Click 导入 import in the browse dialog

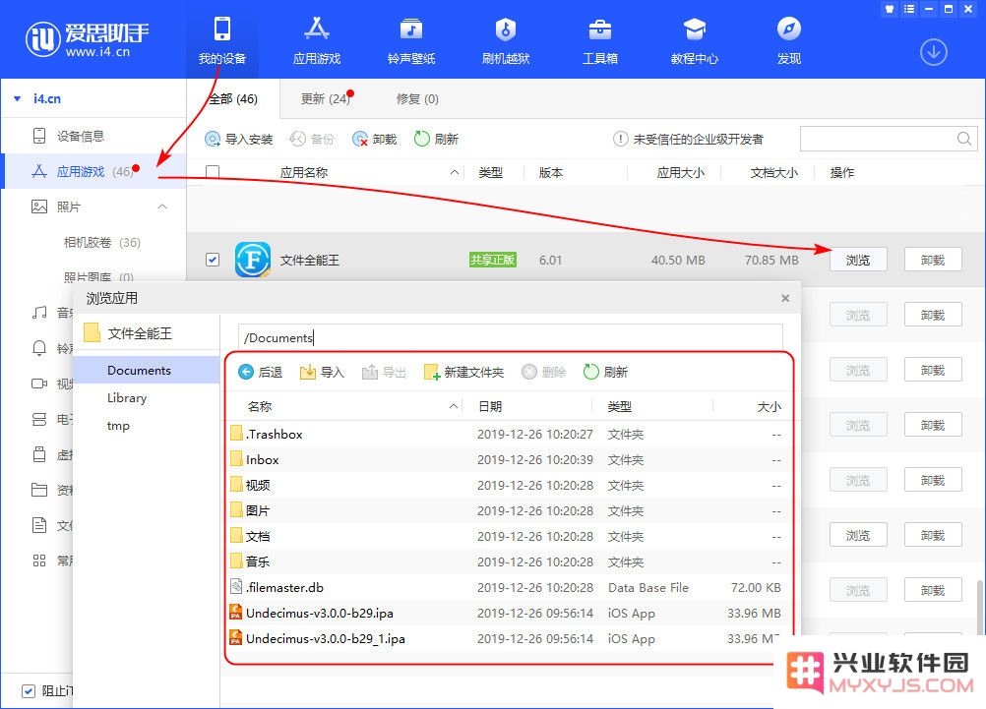[x=322, y=372]
